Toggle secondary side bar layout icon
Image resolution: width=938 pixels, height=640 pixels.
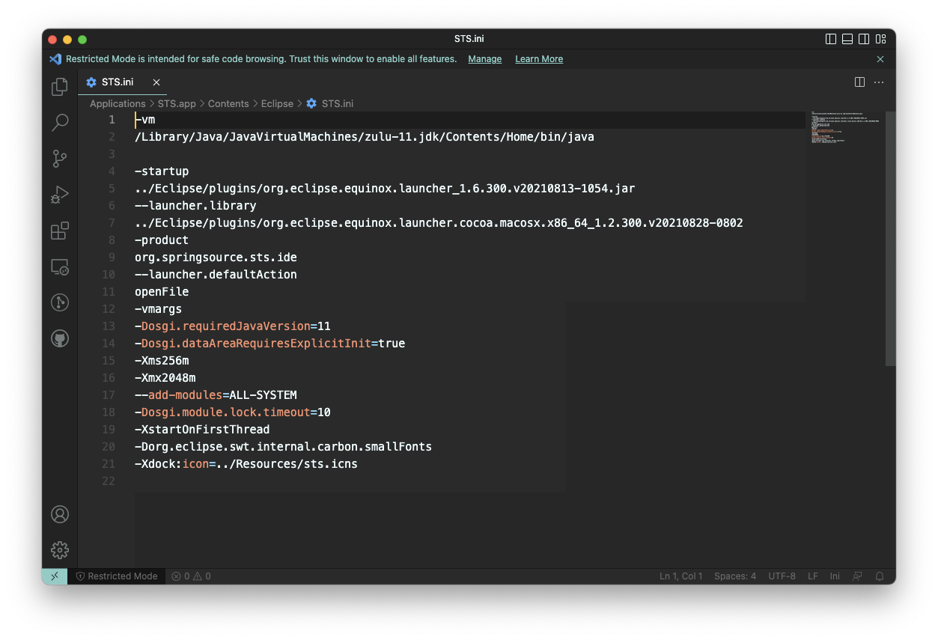pos(864,39)
